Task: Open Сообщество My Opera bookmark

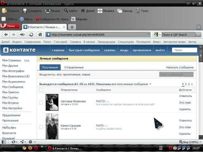Action: click(52, 19)
